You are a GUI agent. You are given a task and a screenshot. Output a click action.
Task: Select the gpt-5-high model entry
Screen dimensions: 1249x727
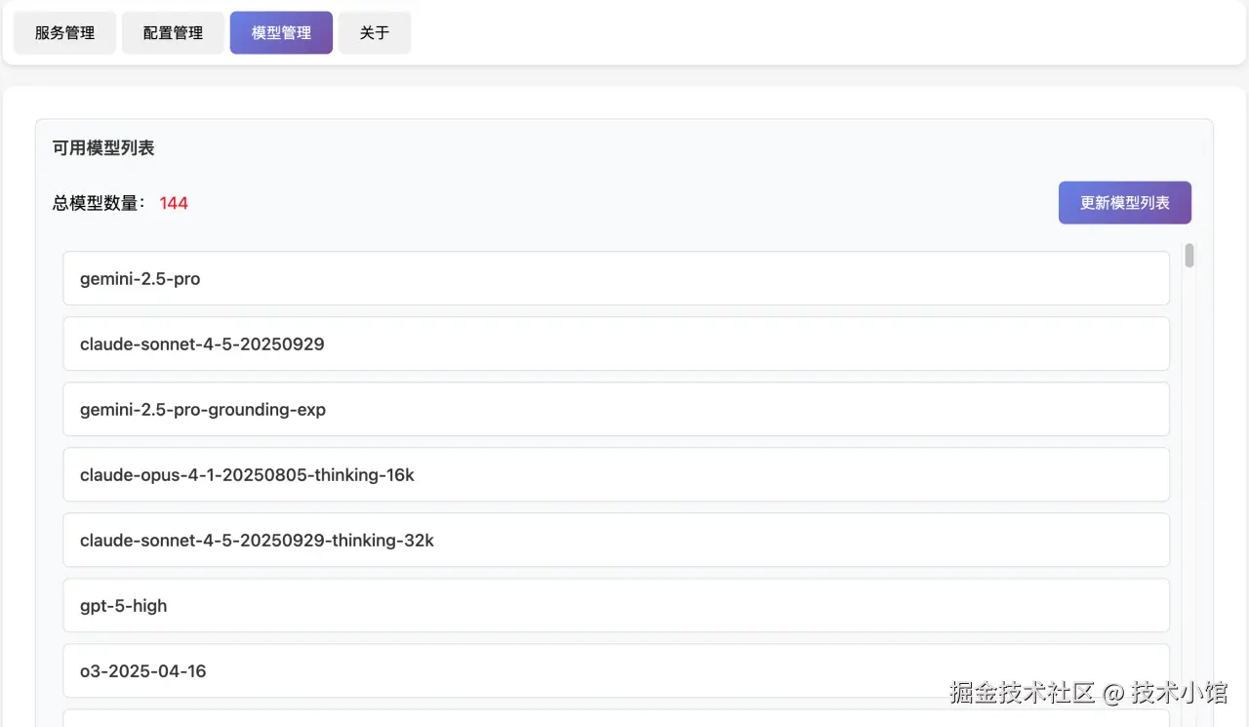click(616, 605)
